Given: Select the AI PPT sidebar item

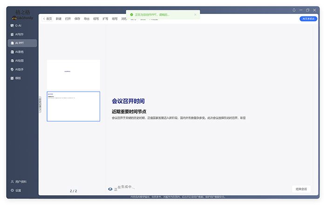Looking at the screenshot, I should [19, 43].
